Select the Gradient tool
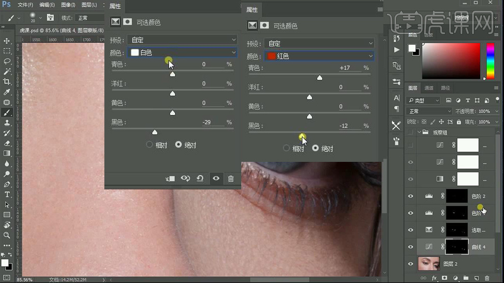The height and width of the screenshot is (283, 504). (7, 154)
